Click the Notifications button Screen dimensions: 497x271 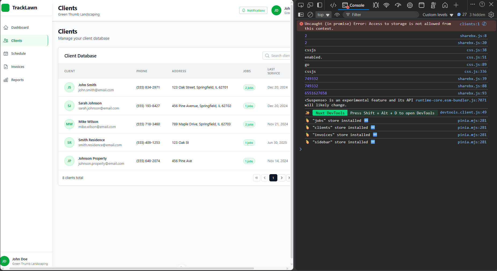coord(253,10)
